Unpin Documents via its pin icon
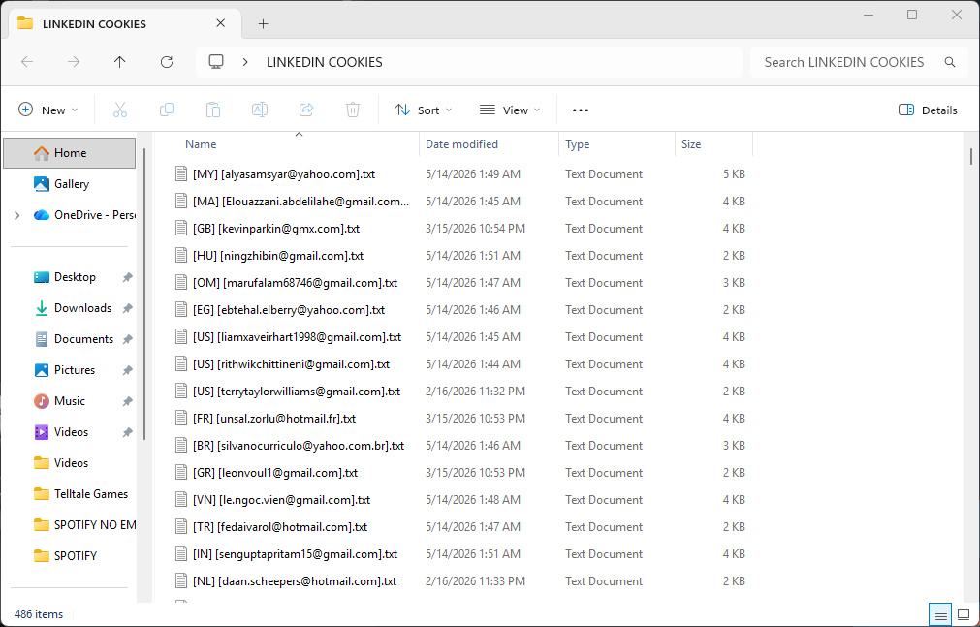Viewport: 980px width, 627px height. click(x=128, y=339)
